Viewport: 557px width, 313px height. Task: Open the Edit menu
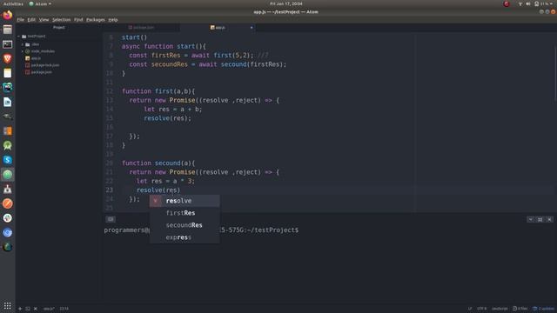(31, 20)
